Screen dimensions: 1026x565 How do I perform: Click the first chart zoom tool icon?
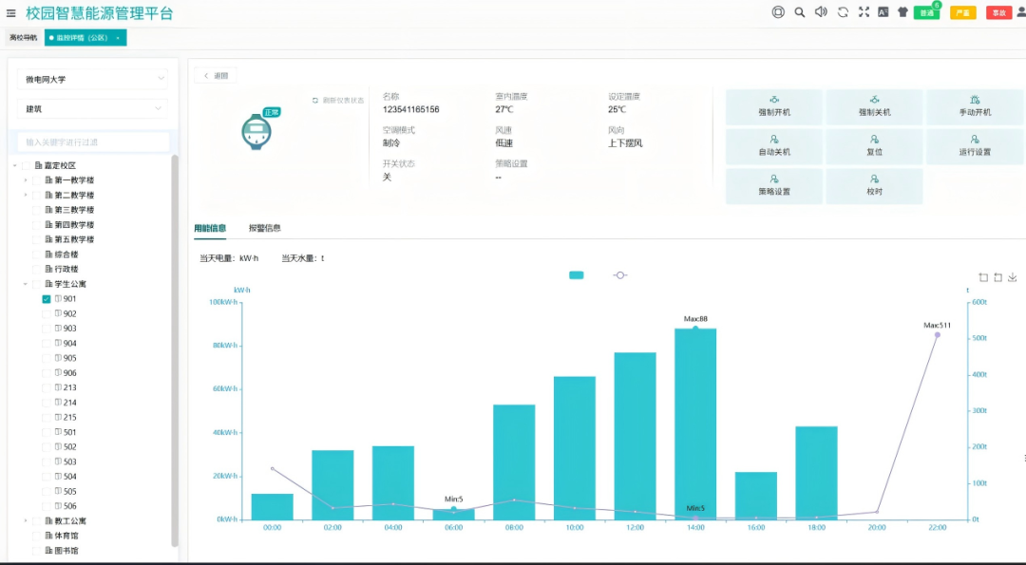tap(983, 277)
